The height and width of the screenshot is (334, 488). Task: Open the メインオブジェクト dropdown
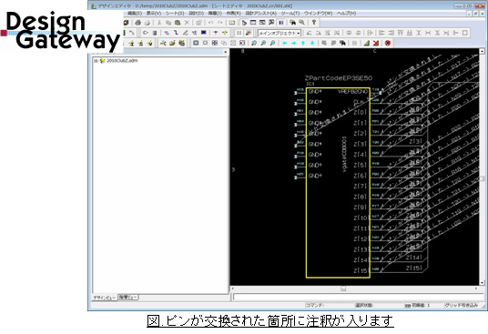tap(280, 33)
